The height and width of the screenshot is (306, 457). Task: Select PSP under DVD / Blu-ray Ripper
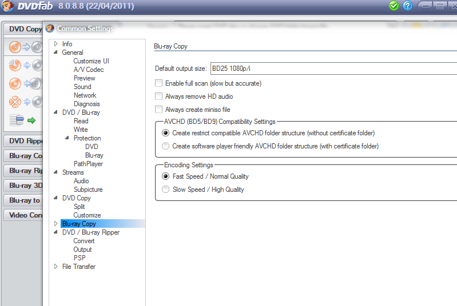coord(80,258)
